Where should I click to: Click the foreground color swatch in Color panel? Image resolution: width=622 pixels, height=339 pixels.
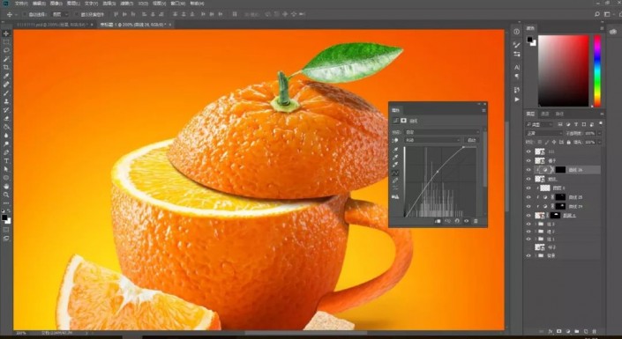(x=530, y=40)
